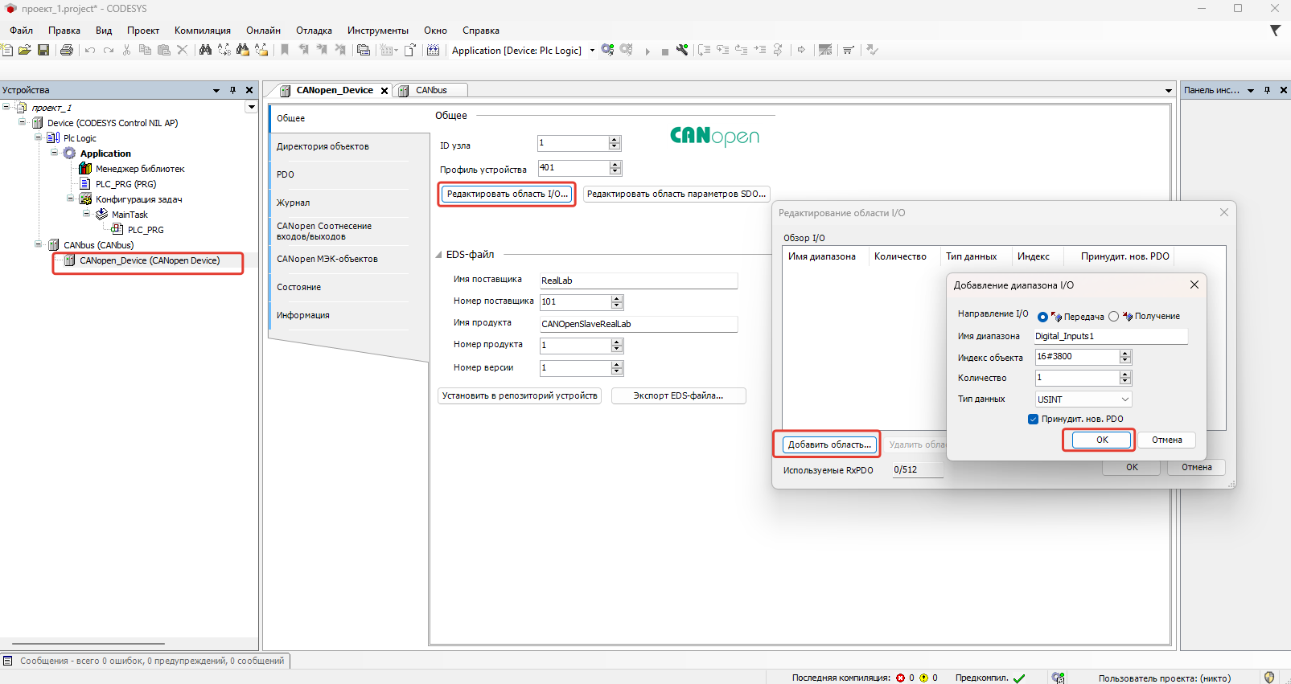The width and height of the screenshot is (1291, 684).
Task: Click the Экспорт EDS-файла button
Action: (x=678, y=395)
